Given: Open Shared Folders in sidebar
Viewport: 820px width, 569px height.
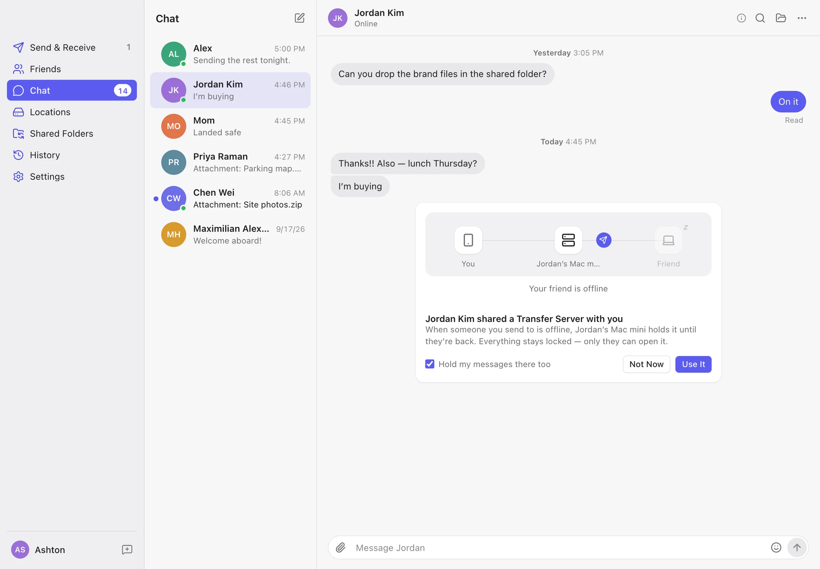Looking at the screenshot, I should click(x=72, y=133).
